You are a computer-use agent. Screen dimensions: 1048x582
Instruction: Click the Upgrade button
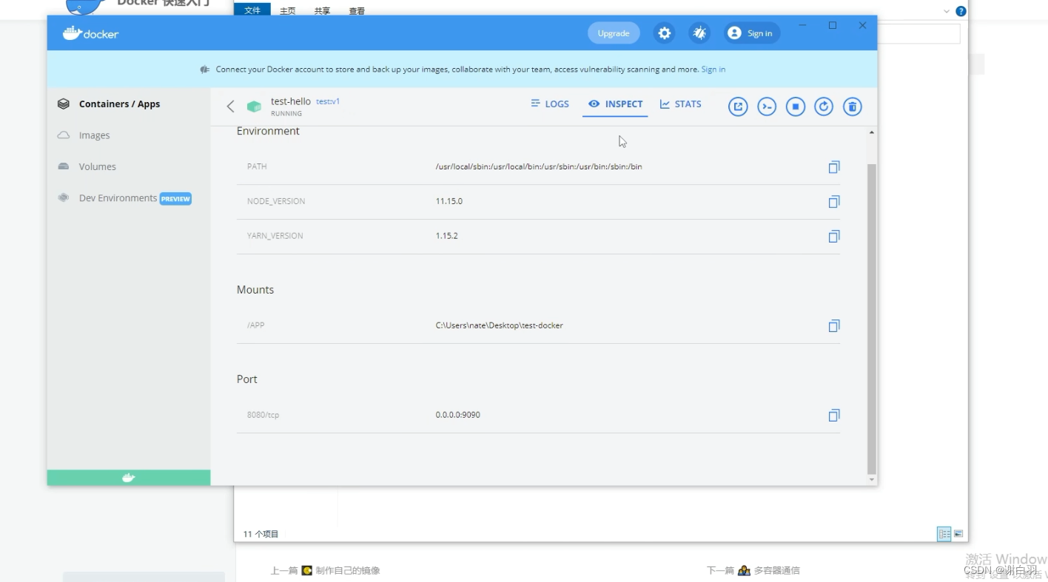click(614, 33)
